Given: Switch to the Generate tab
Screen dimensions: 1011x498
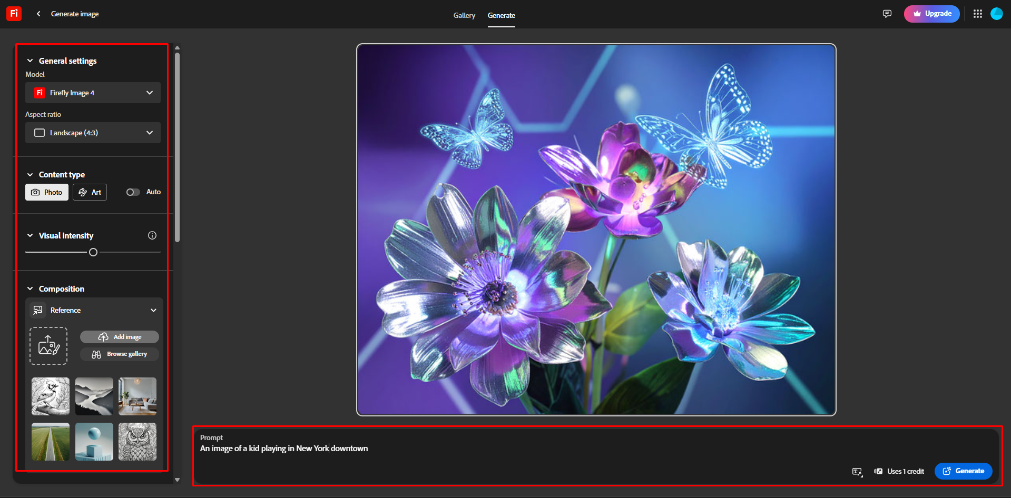Looking at the screenshot, I should 501,15.
